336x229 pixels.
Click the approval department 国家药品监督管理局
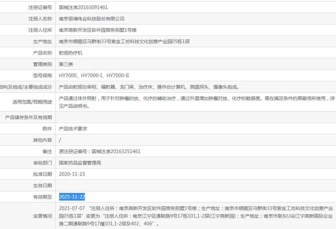[80, 163]
